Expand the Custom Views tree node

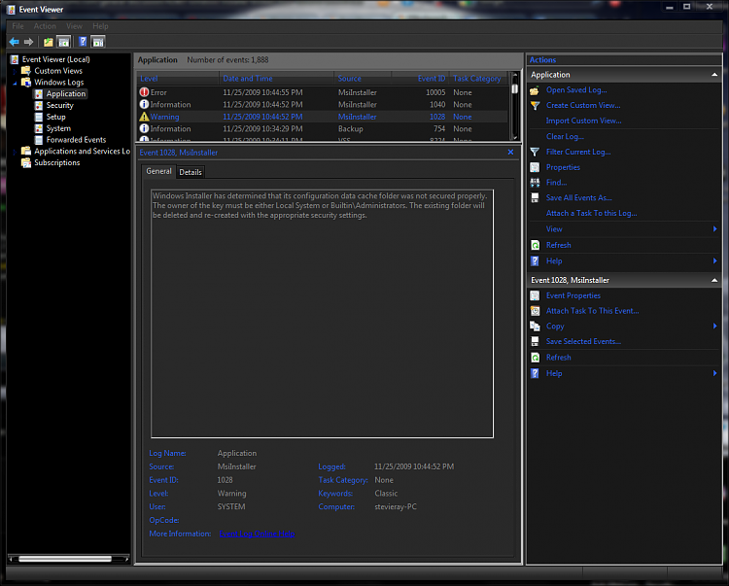(15, 71)
